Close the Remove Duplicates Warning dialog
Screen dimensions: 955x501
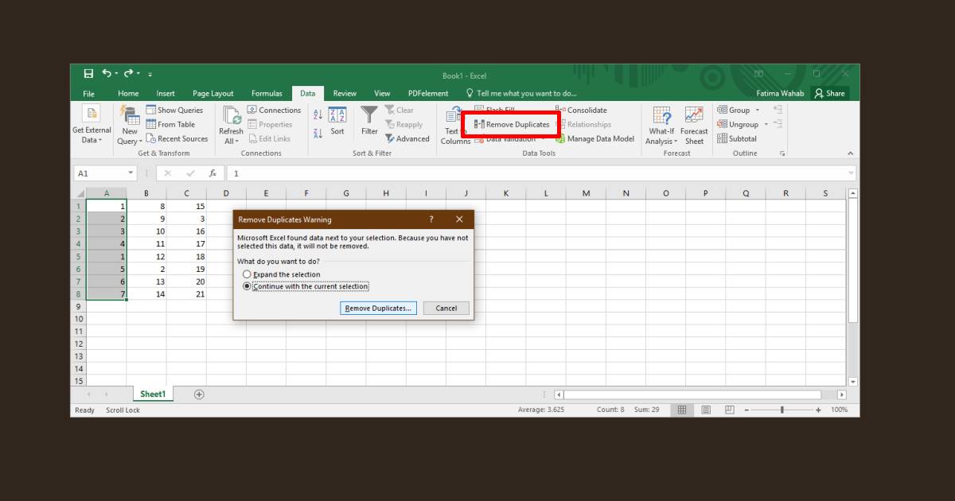(x=459, y=219)
